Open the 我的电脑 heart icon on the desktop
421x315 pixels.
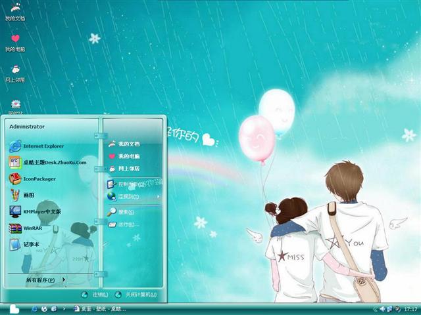[15, 43]
